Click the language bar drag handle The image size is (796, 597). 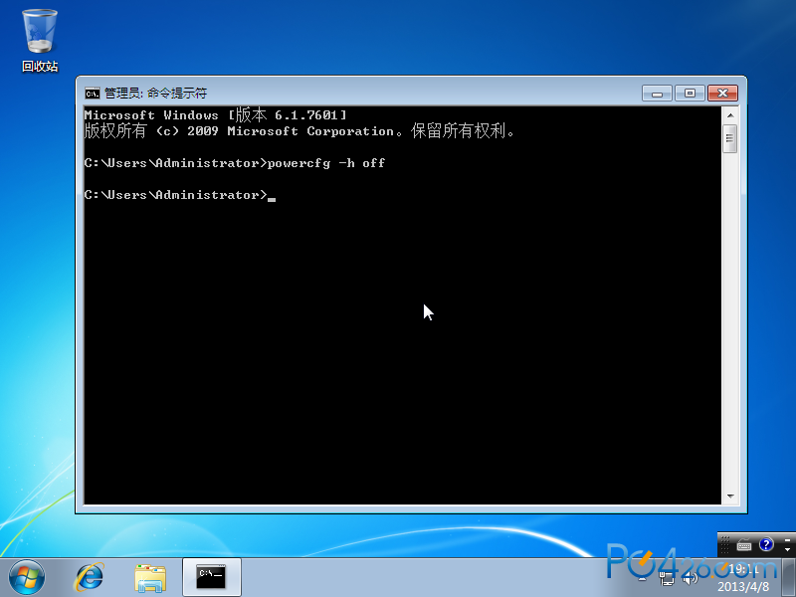tap(725, 545)
